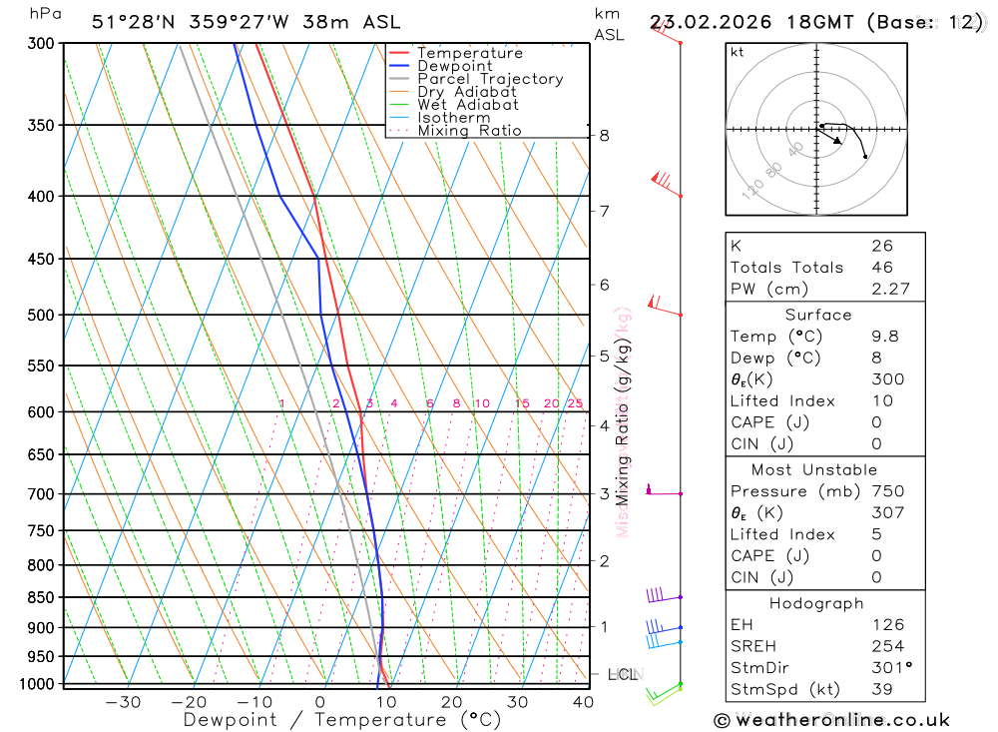Viewport: 998px width, 732px height.
Task: Click the 300 hPa pressure label
Action: (x=41, y=43)
